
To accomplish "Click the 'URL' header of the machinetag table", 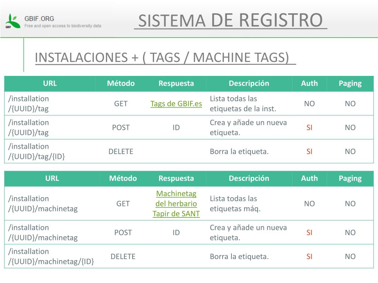I will pyautogui.click(x=52, y=178).
